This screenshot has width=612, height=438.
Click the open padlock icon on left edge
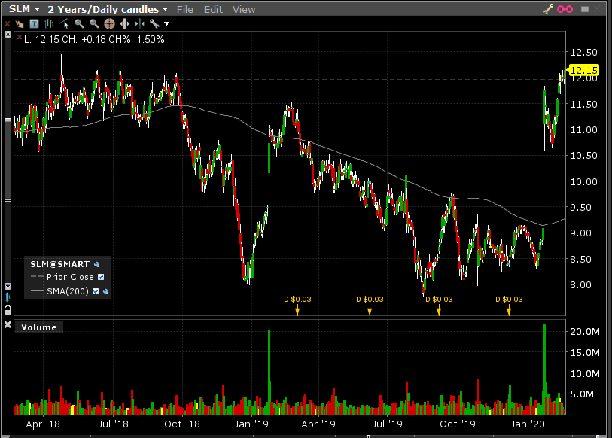8,309
